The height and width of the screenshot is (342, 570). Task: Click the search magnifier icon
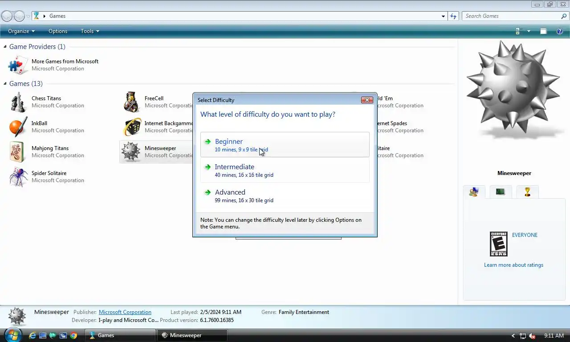pos(564,16)
